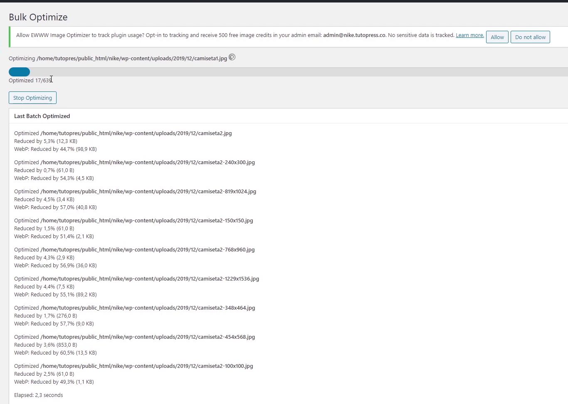
Task: Click the camiseta2-150x150.jpg file path
Action: click(x=147, y=221)
